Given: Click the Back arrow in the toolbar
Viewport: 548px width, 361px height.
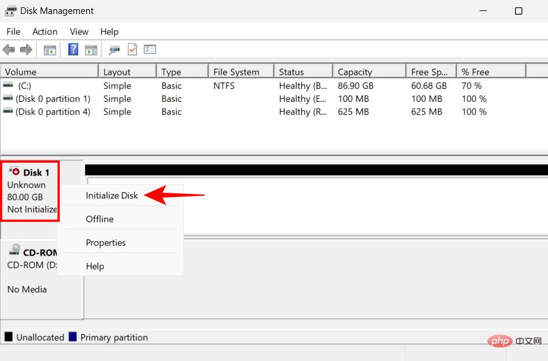Looking at the screenshot, I should 9,50.
